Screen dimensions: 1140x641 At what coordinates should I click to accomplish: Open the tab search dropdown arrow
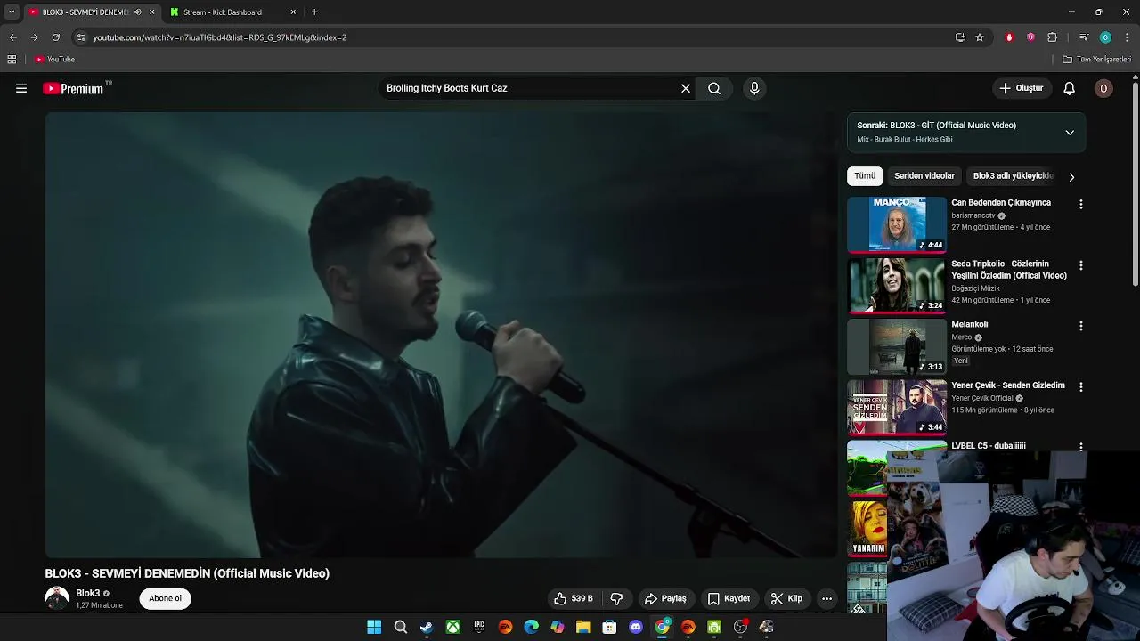click(12, 12)
